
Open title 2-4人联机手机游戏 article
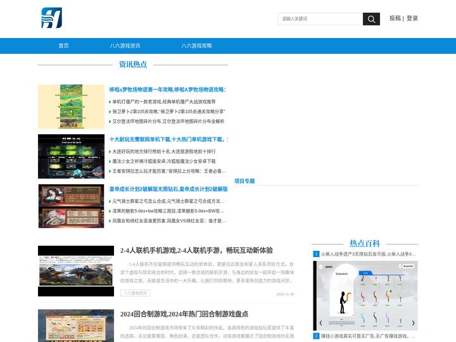(x=196, y=250)
